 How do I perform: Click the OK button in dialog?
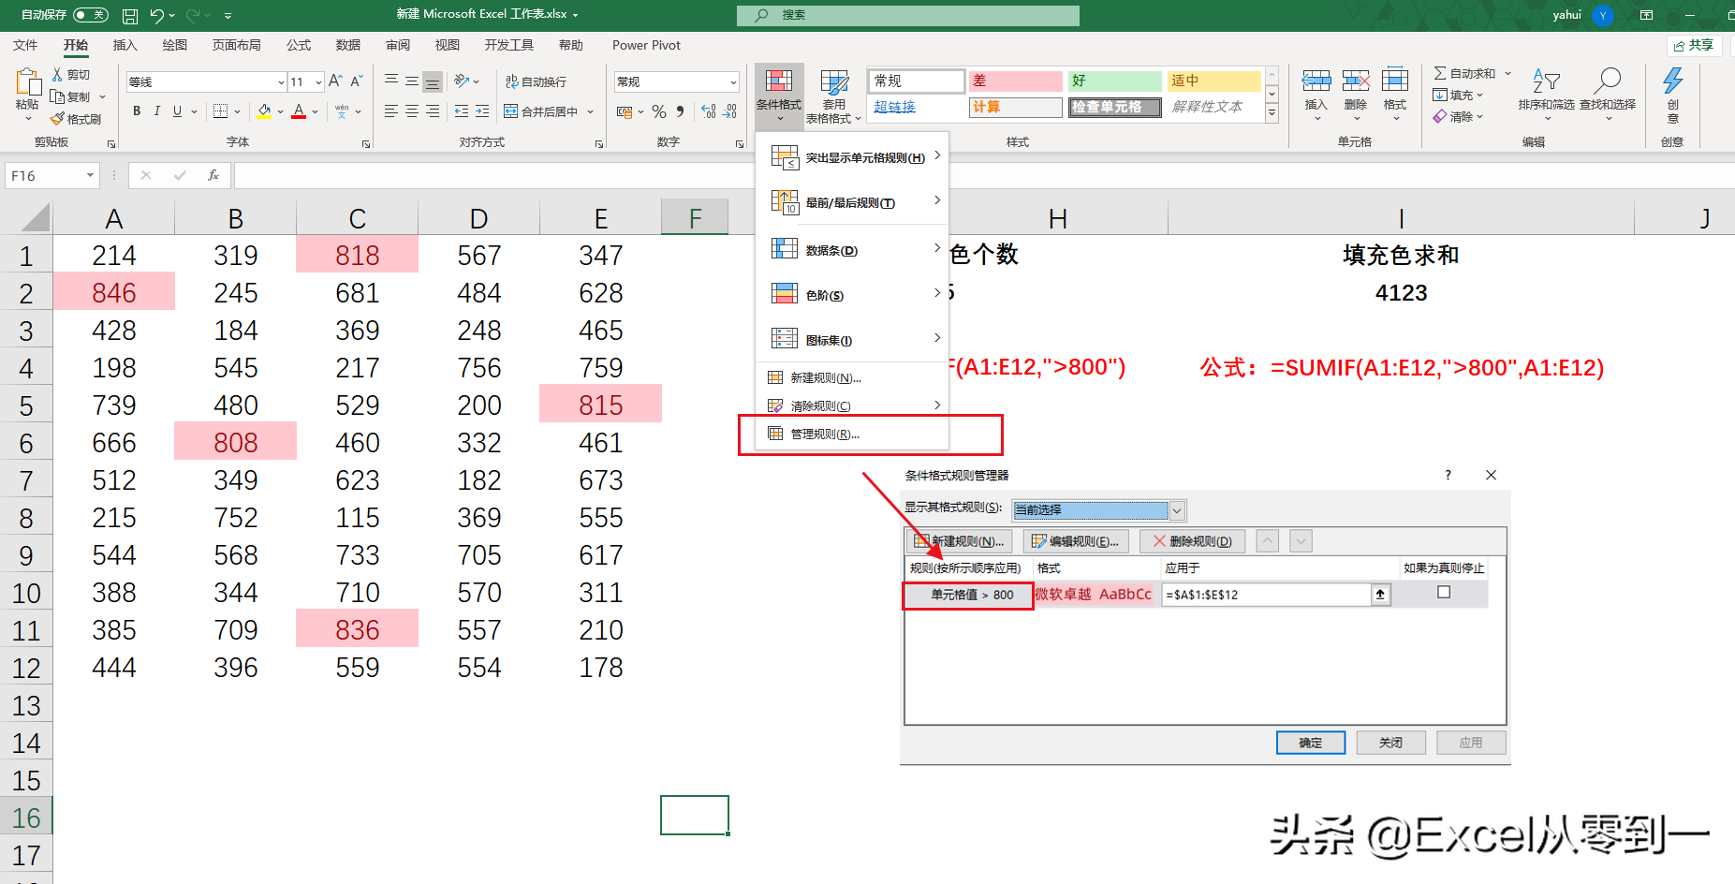(1311, 743)
